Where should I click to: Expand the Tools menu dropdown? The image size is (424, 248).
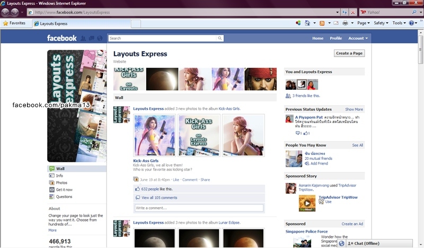(399, 23)
